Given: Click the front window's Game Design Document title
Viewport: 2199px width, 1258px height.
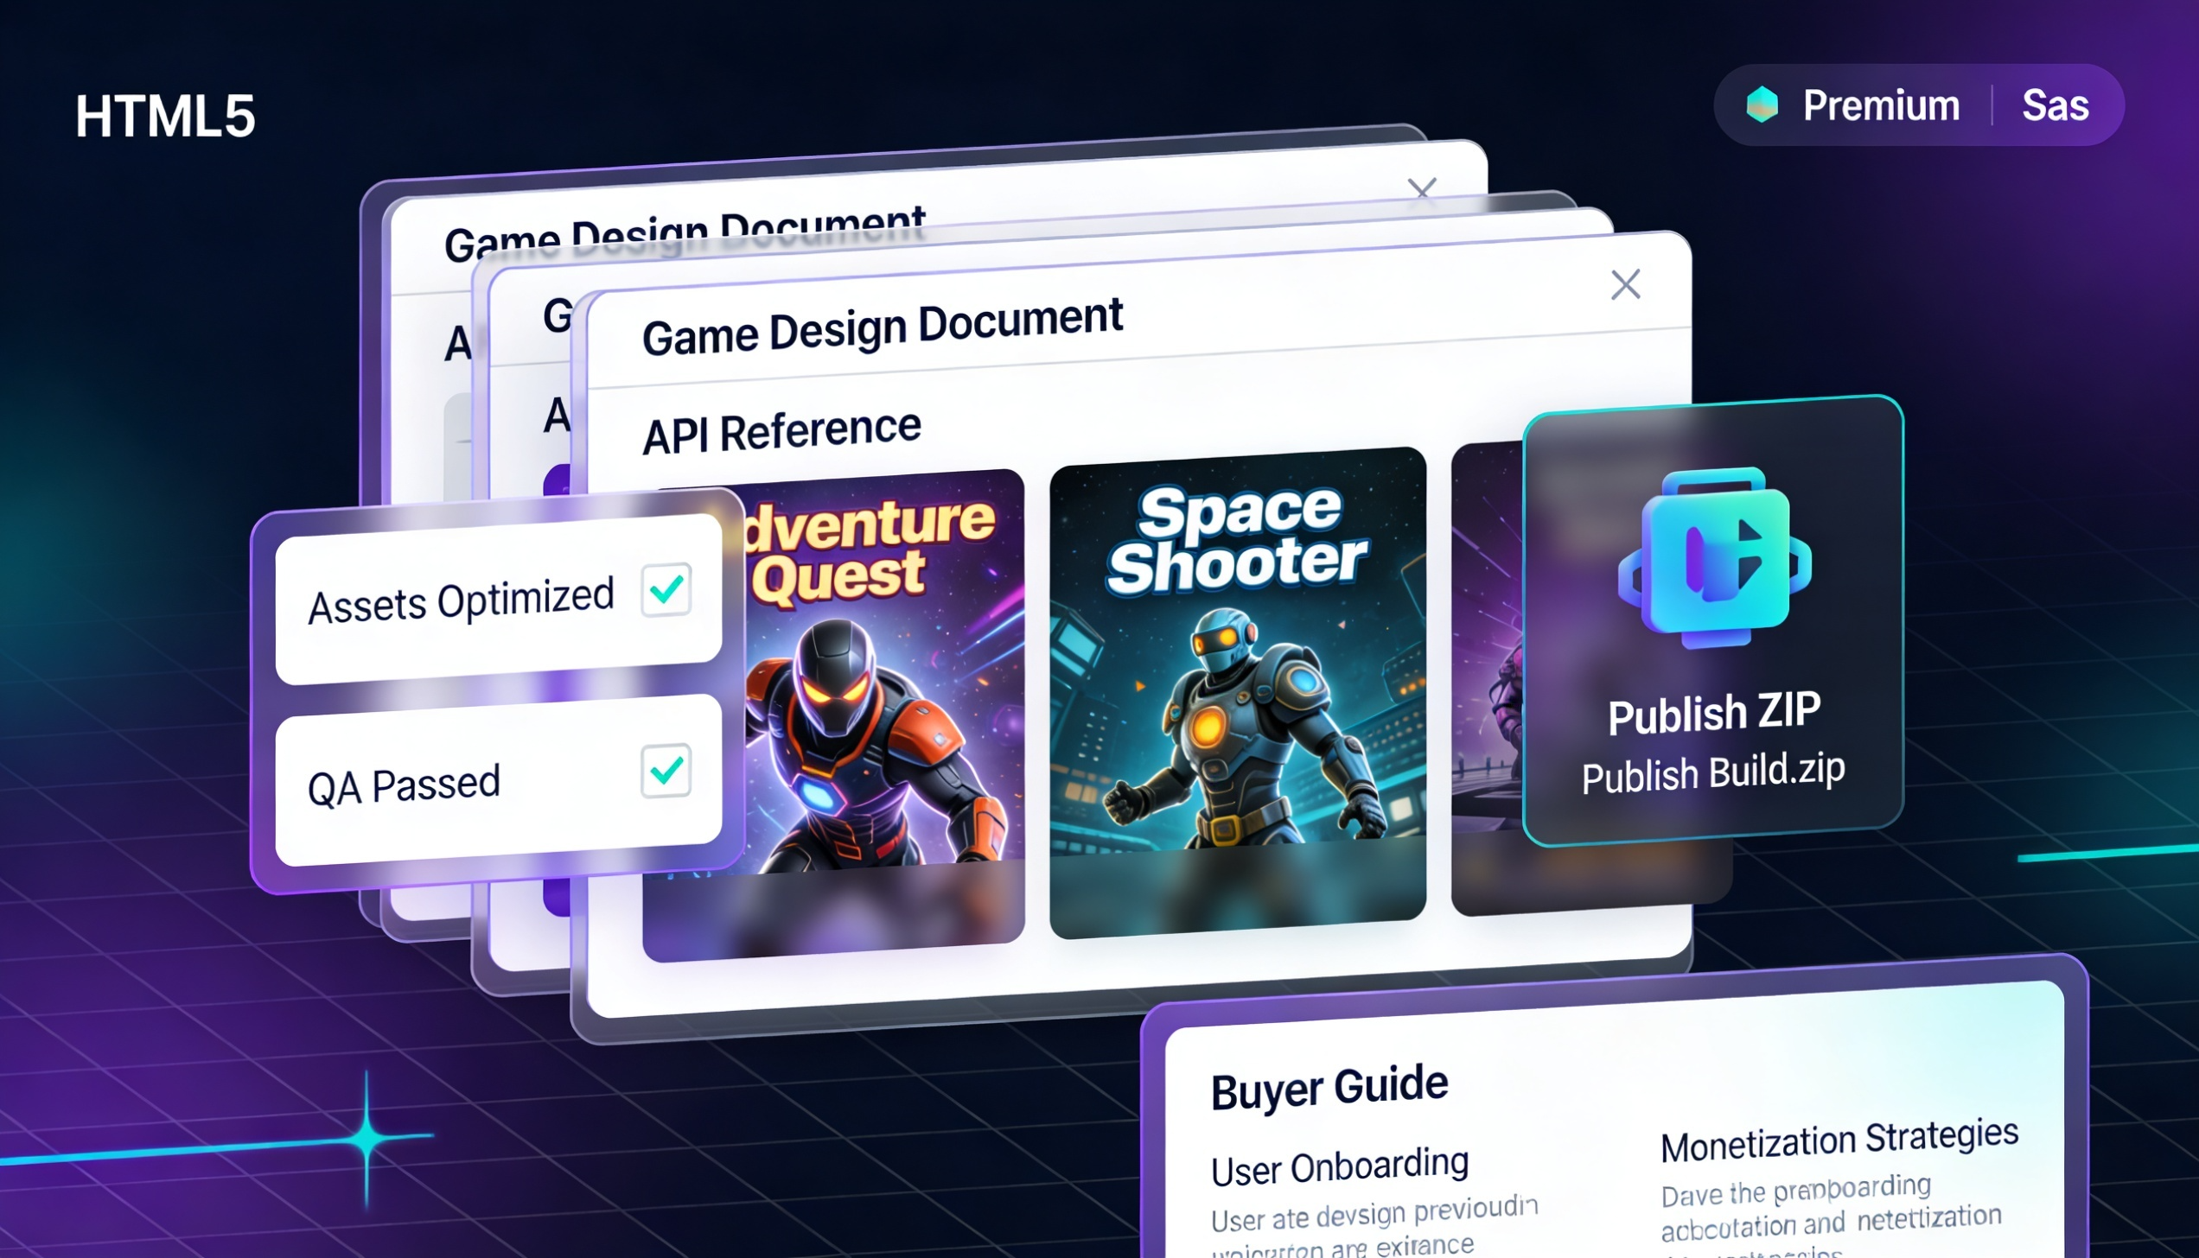Looking at the screenshot, I should (882, 327).
